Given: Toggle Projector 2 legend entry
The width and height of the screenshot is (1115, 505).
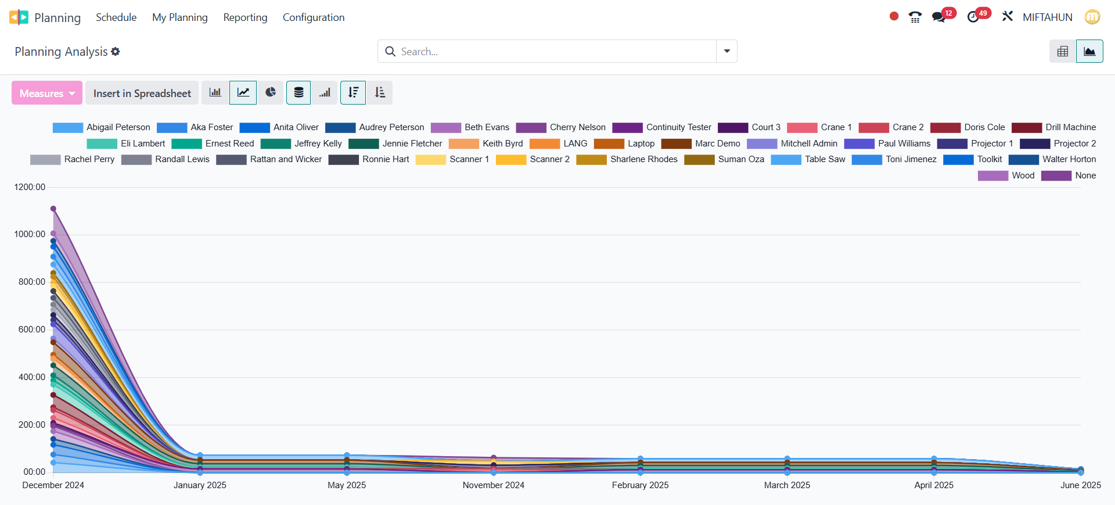Looking at the screenshot, I should pos(1058,144).
